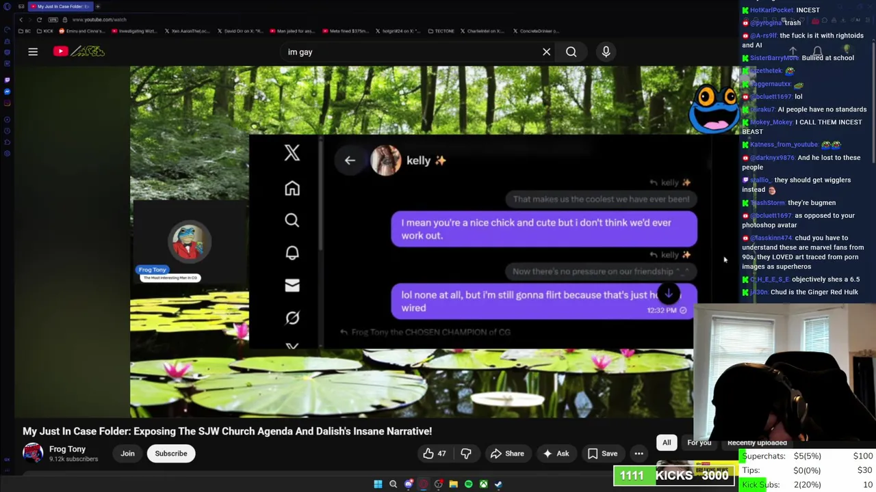The image size is (876, 492).
Task: Open the Ask AI button
Action: point(556,454)
